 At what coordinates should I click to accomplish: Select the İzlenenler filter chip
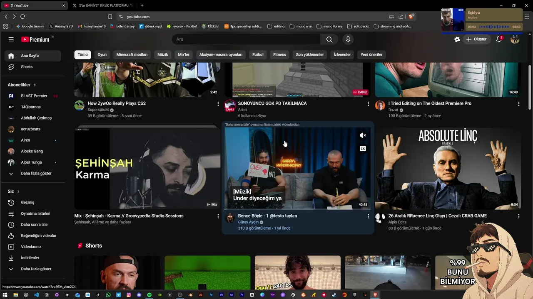click(x=342, y=55)
